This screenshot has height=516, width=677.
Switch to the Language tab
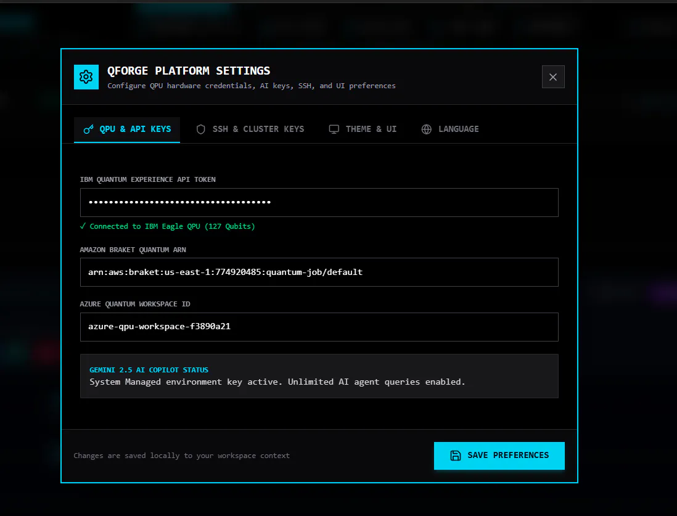tap(450, 129)
